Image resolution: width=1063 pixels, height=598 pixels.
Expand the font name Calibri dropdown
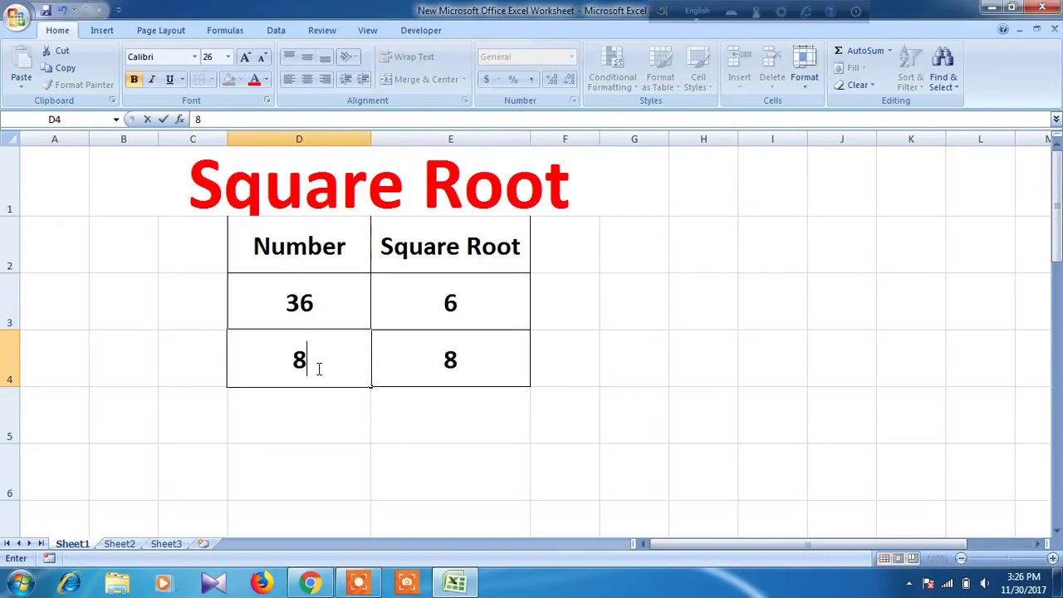click(194, 57)
